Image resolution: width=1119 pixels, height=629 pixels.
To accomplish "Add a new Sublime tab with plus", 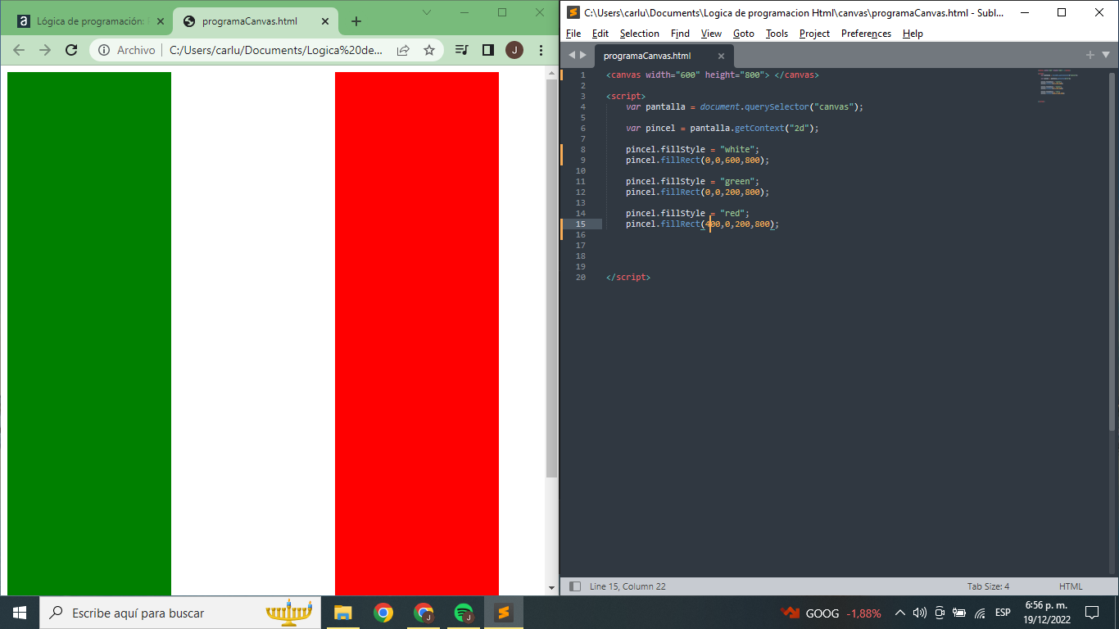I will 1090,55.
